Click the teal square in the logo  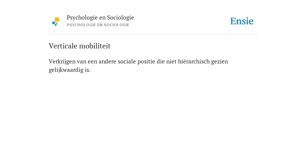coord(56,25)
